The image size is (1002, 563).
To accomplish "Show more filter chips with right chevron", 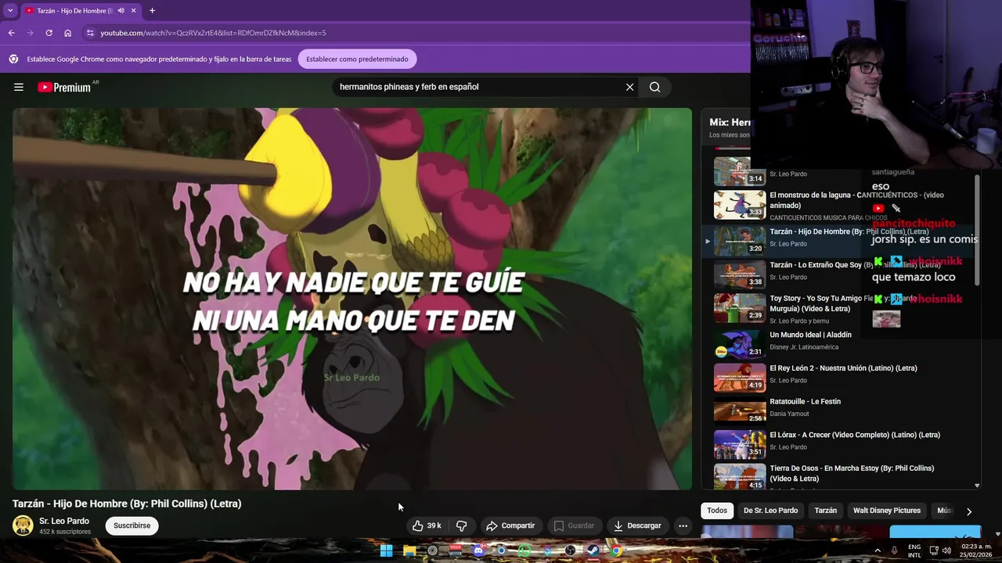I will point(968,511).
